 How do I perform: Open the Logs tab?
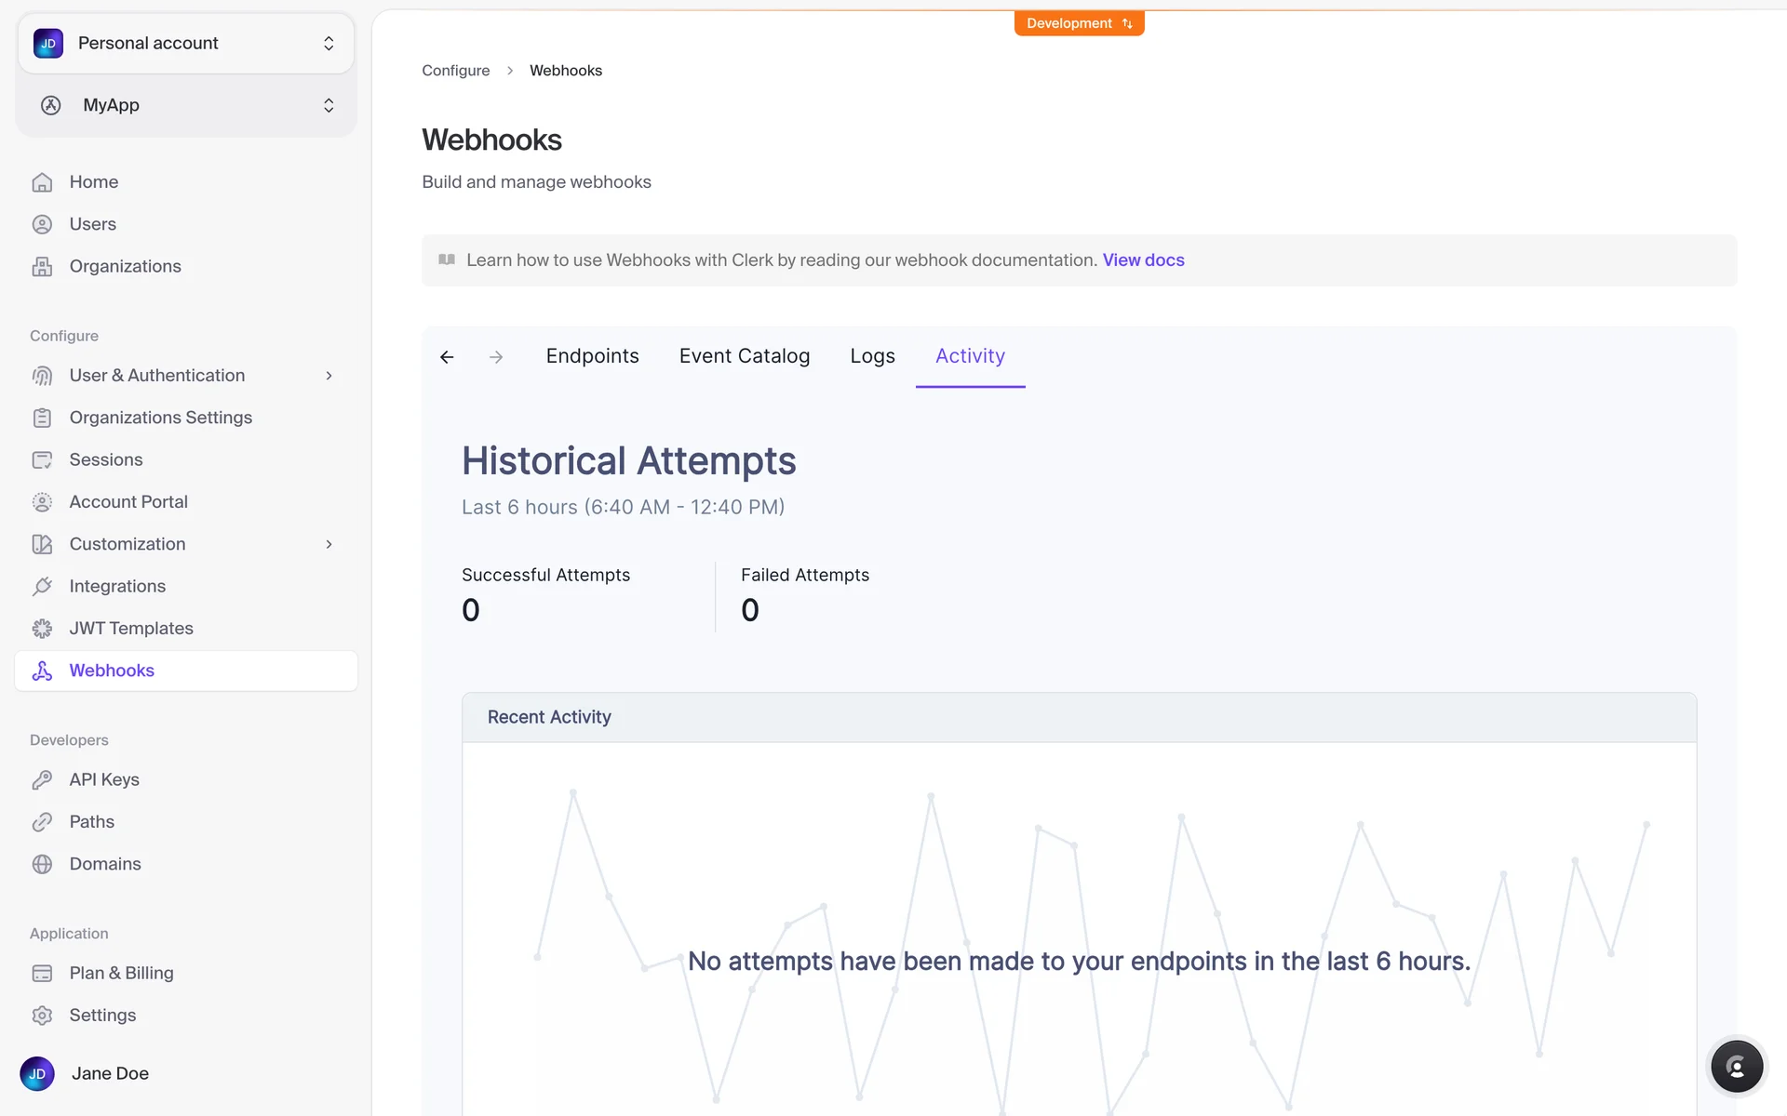(x=872, y=355)
